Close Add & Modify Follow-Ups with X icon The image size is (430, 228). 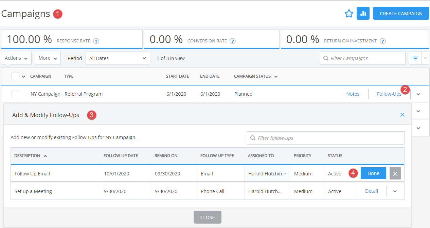coord(402,115)
